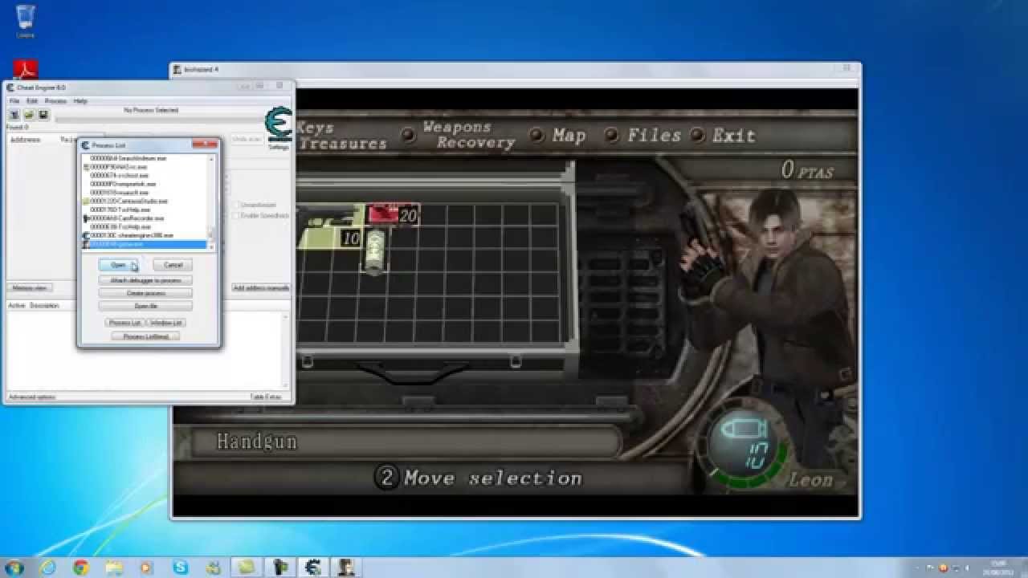Click the open folder toolbar icon
The width and height of the screenshot is (1028, 578).
click(x=29, y=115)
